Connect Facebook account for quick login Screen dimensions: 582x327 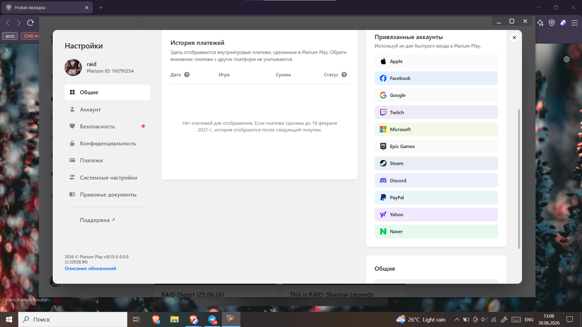436,78
